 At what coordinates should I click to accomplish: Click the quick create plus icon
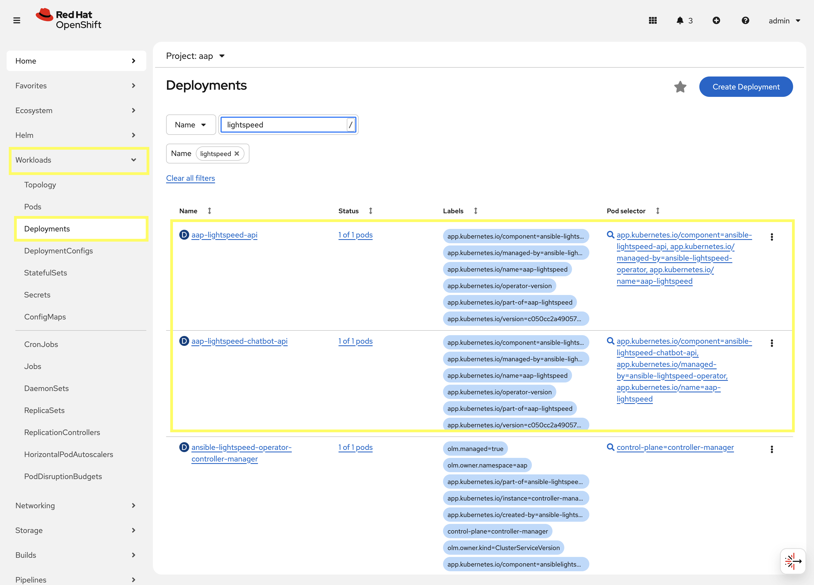(x=716, y=20)
